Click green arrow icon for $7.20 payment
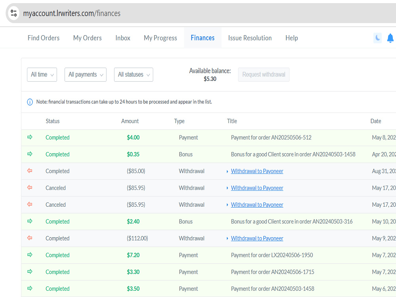 coord(30,255)
